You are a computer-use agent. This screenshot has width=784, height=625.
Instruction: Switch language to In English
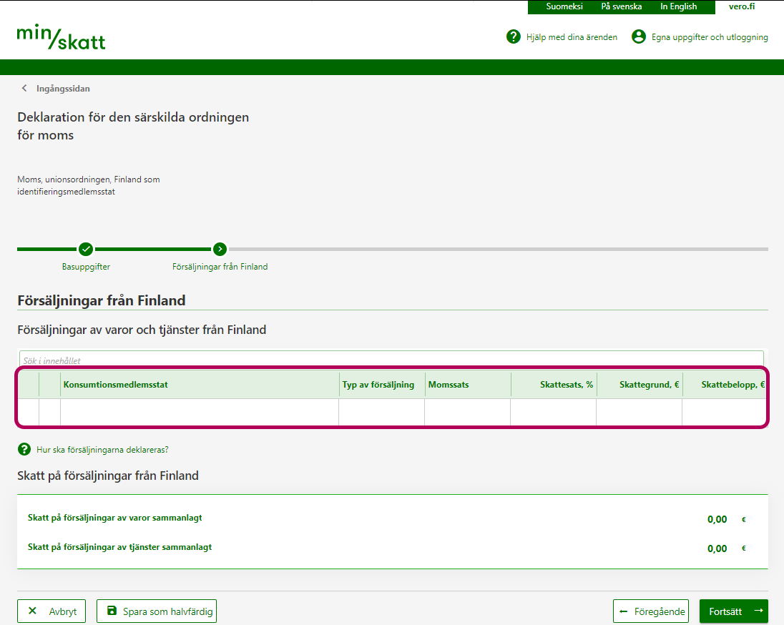(678, 6)
